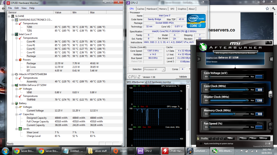
Task: Click the Battery icon in sensor tree
Action: click(x=17, y=103)
